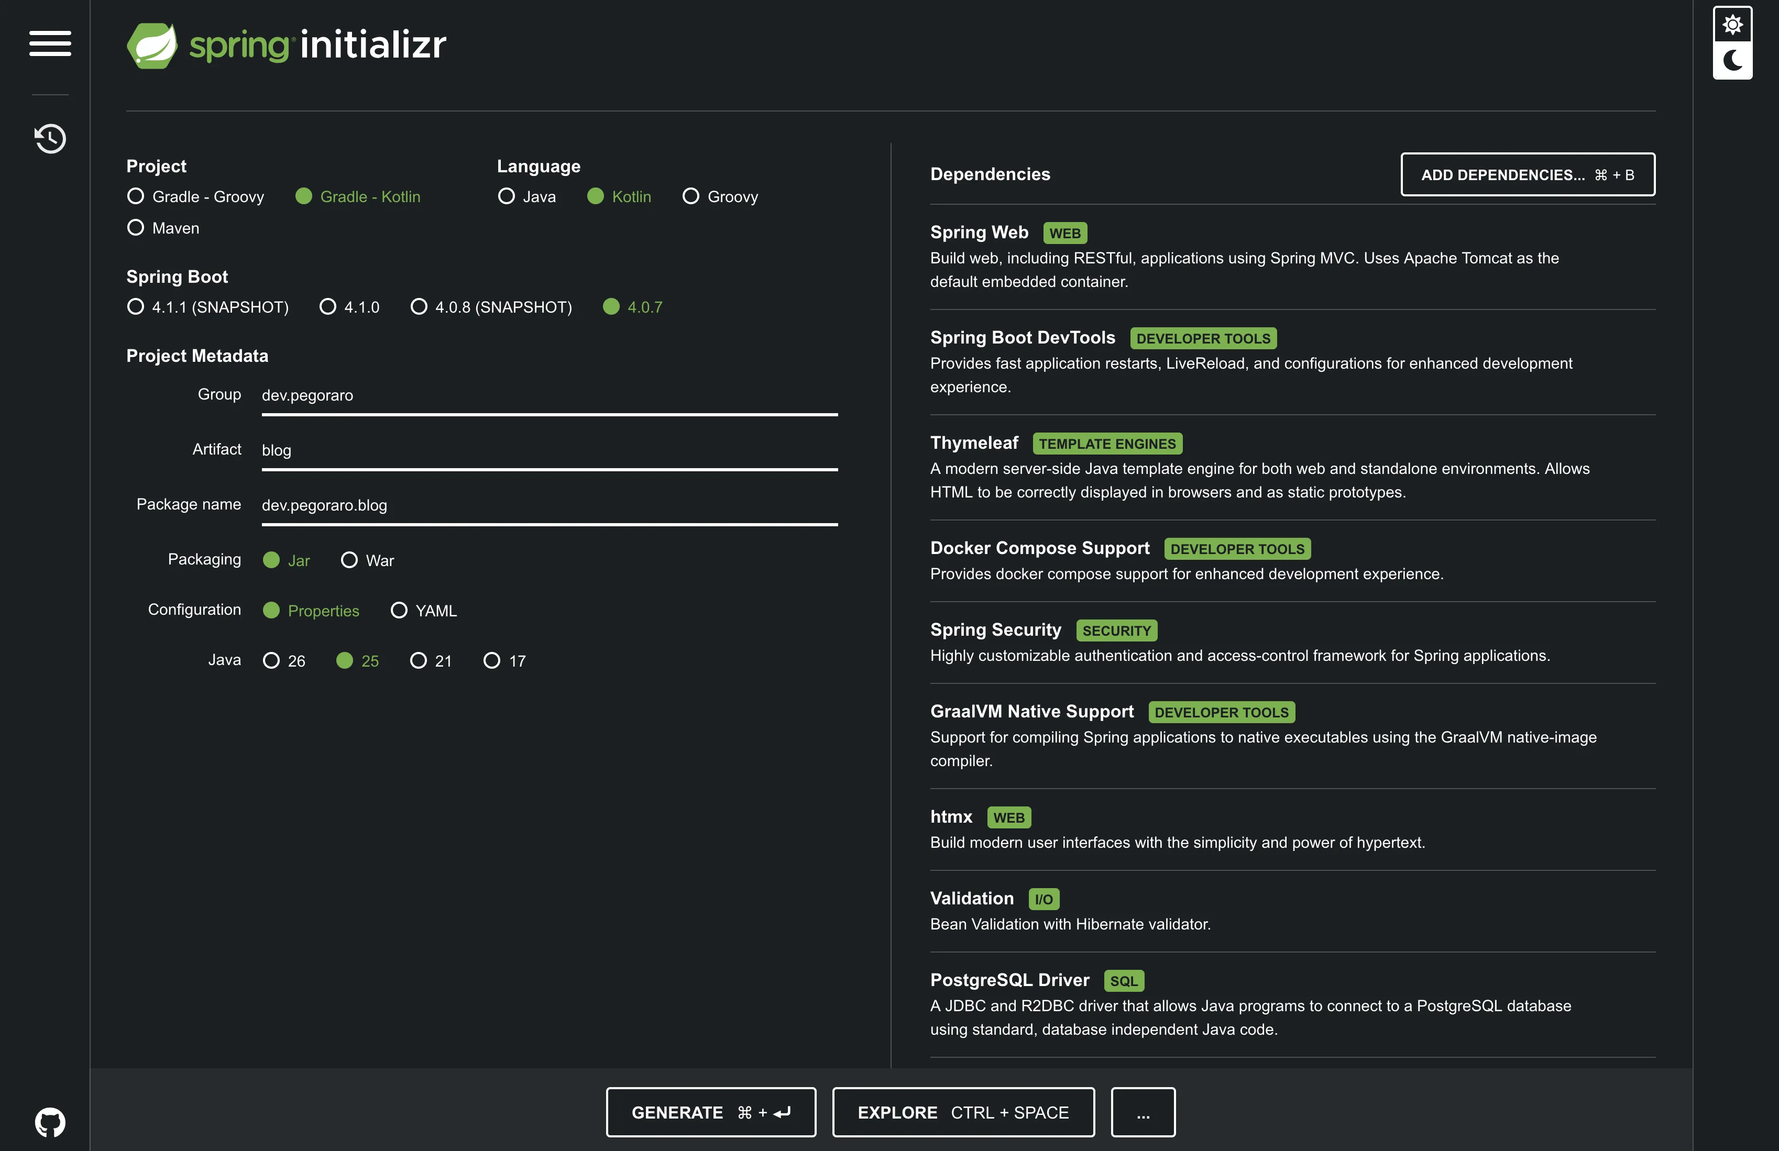Click the SQL tag badge
Screen dimensions: 1779x1151
click(1124, 981)
